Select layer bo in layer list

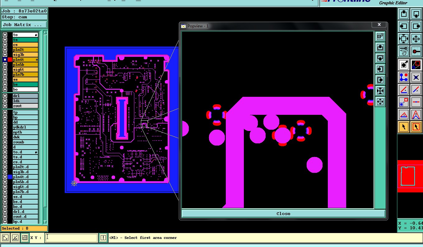26,89
